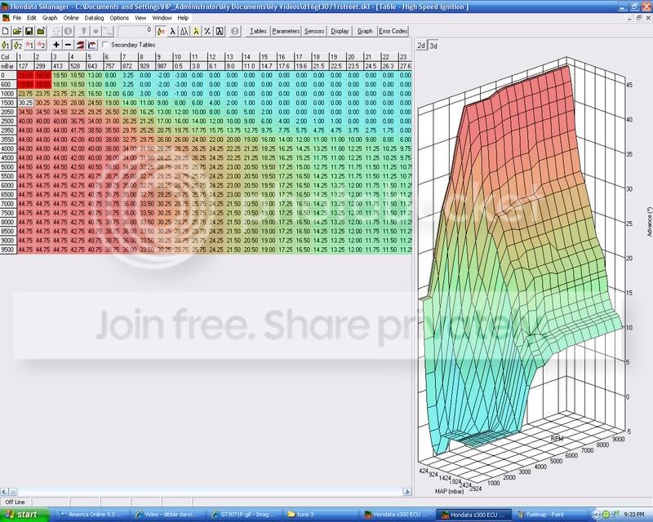The height and width of the screenshot is (522, 653).
Task: Open the Options menu
Action: [x=119, y=18]
